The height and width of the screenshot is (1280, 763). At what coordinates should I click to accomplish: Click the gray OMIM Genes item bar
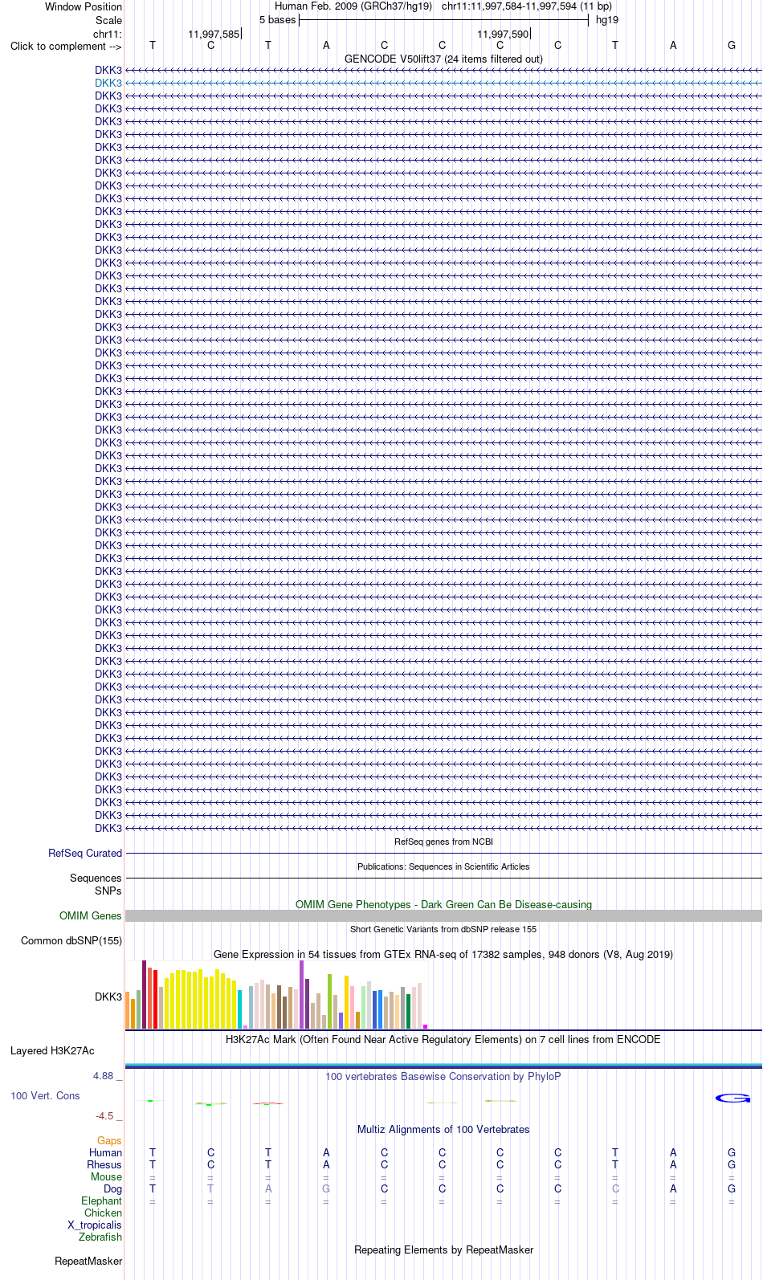click(443, 915)
